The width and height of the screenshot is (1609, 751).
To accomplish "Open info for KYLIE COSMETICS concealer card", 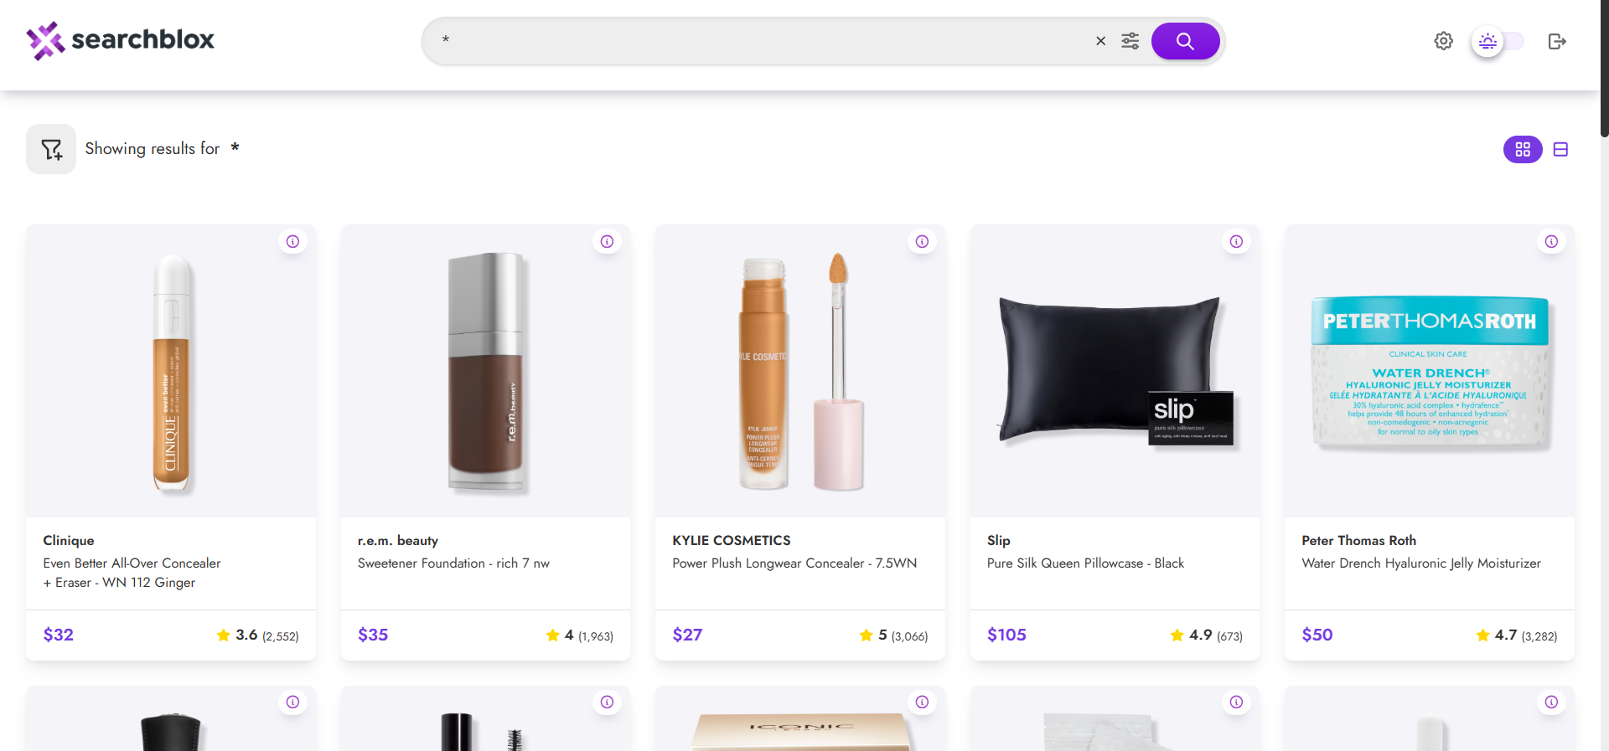I will tap(922, 241).
